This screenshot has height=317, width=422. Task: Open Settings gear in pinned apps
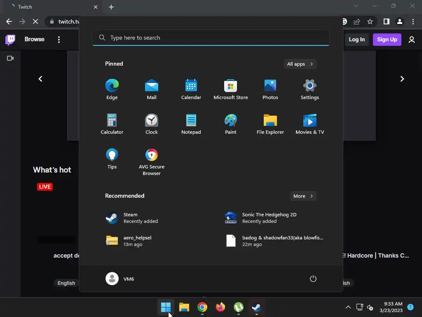[310, 89]
